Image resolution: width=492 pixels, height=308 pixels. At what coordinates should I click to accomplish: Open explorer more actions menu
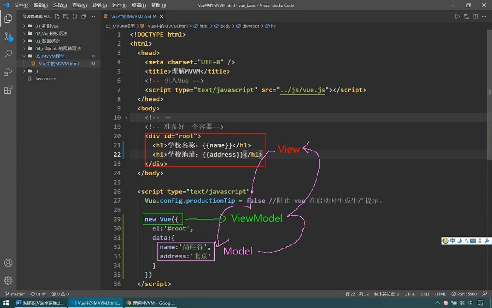point(93,16)
